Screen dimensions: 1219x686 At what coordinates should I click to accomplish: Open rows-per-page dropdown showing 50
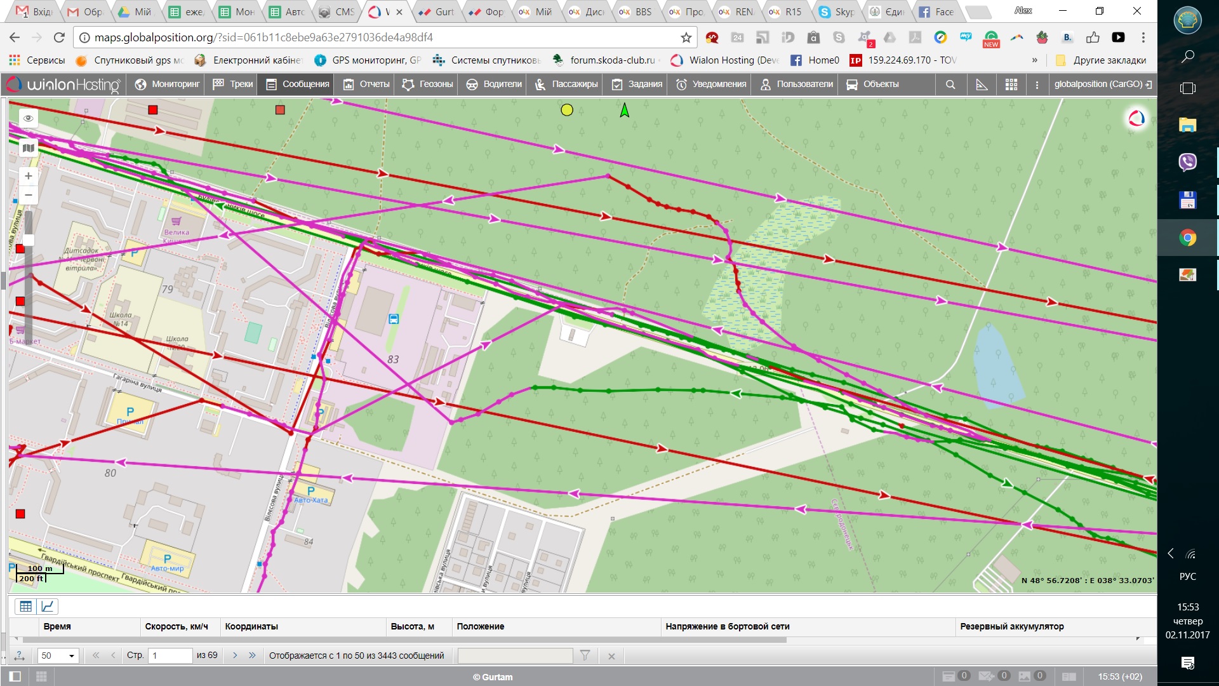tap(58, 656)
